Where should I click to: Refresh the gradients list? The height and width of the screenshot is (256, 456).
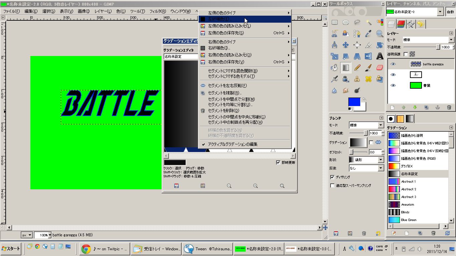pyautogui.click(x=447, y=233)
